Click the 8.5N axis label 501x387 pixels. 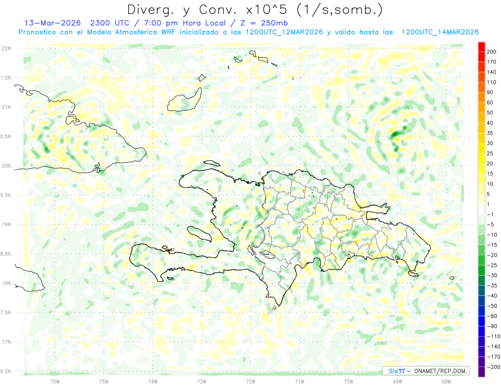click(6, 254)
